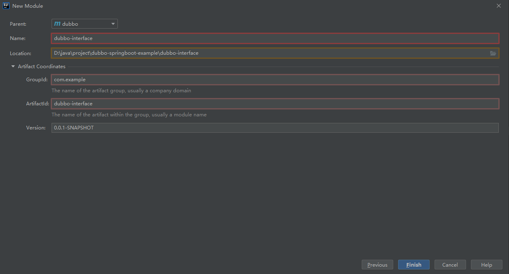Select the Version field showing 0.0.1-SNAPSHOT
Viewport: 509px width, 274px height.
pyautogui.click(x=275, y=127)
